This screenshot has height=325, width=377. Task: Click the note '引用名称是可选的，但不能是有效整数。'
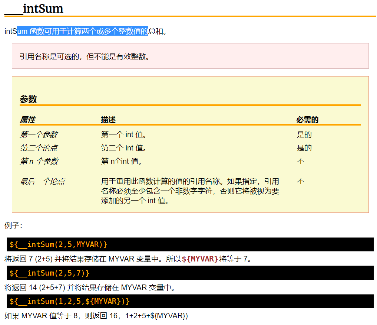(85, 56)
